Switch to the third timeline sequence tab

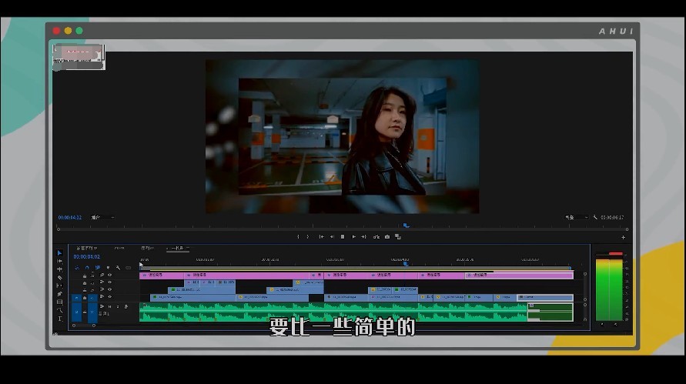tap(147, 248)
